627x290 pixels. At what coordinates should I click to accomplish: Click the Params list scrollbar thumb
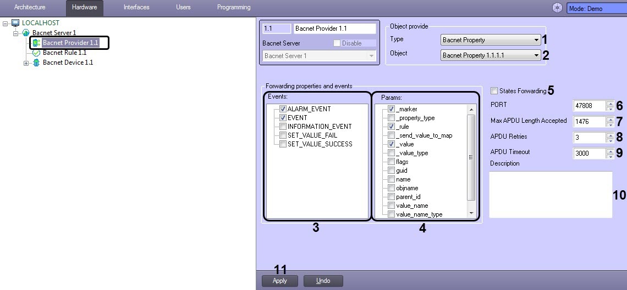(x=471, y=157)
